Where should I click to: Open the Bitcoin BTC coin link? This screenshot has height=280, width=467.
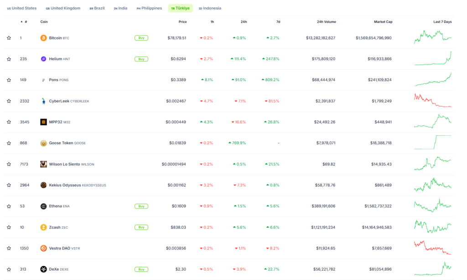[x=59, y=38]
